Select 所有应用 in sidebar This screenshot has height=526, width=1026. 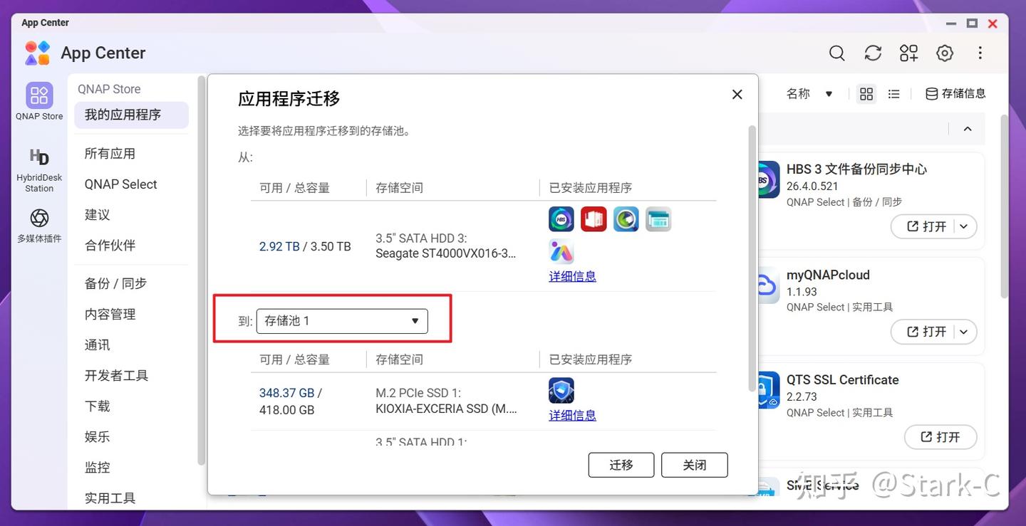(110, 154)
